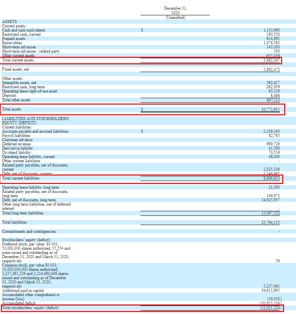Select 'Total long term liabilities' label
296x314 pixels.
23,213
